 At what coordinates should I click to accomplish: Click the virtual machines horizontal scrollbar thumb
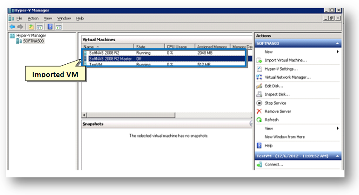pos(131,115)
